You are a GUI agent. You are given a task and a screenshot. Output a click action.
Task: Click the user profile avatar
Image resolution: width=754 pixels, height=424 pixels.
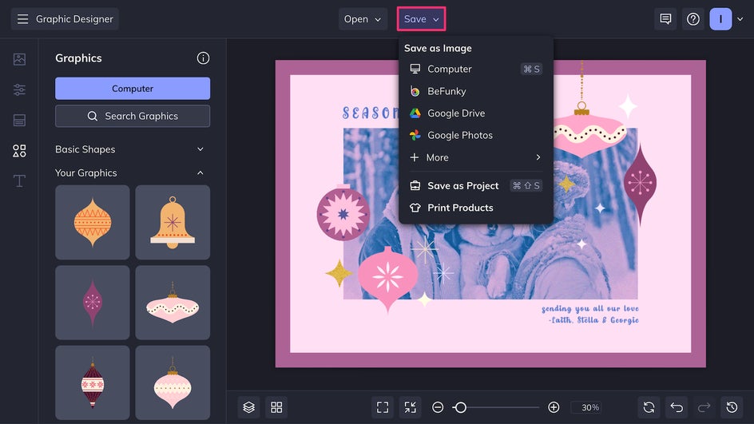click(720, 19)
